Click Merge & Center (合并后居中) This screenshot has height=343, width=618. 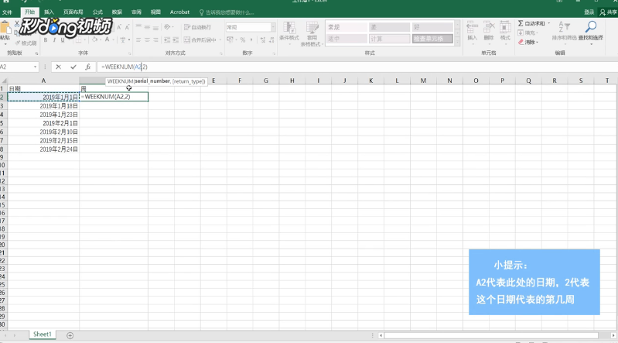click(x=200, y=39)
